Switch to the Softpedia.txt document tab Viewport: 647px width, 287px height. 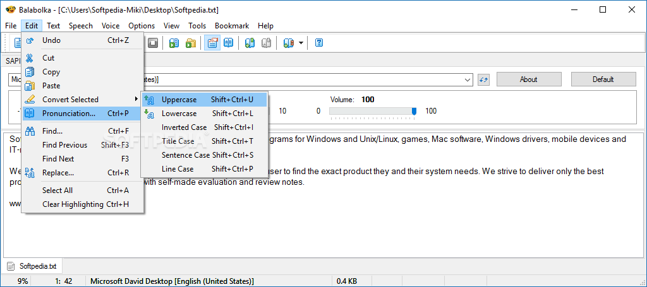32,266
